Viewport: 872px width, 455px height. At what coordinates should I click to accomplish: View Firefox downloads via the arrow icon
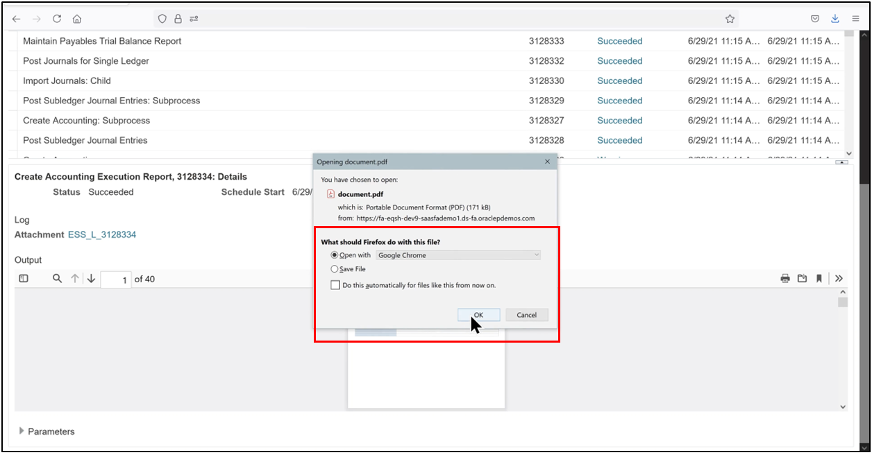click(835, 19)
